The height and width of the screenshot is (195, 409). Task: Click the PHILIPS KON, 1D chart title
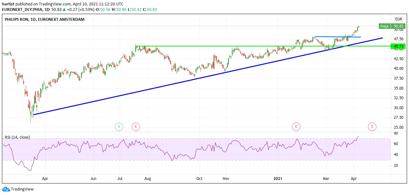[x=45, y=20]
